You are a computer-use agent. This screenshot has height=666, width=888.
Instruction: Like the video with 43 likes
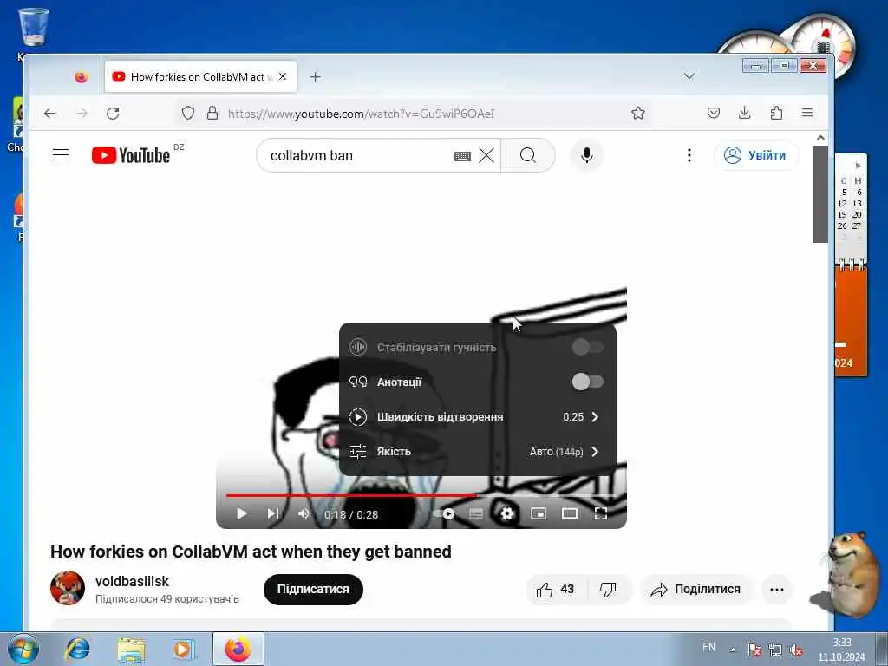[x=556, y=590]
